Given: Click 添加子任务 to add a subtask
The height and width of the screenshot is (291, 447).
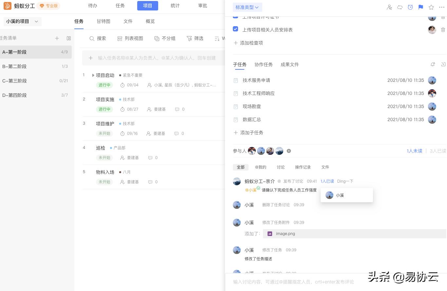Looking at the screenshot, I should (x=252, y=133).
